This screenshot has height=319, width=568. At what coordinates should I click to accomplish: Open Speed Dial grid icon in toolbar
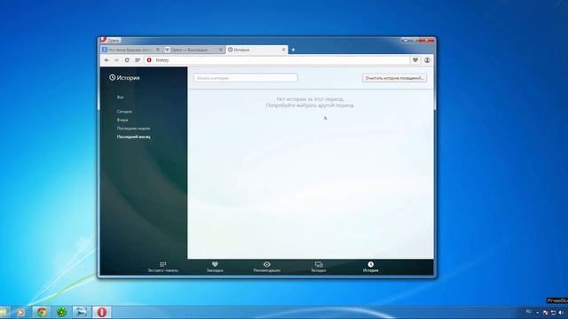138,60
